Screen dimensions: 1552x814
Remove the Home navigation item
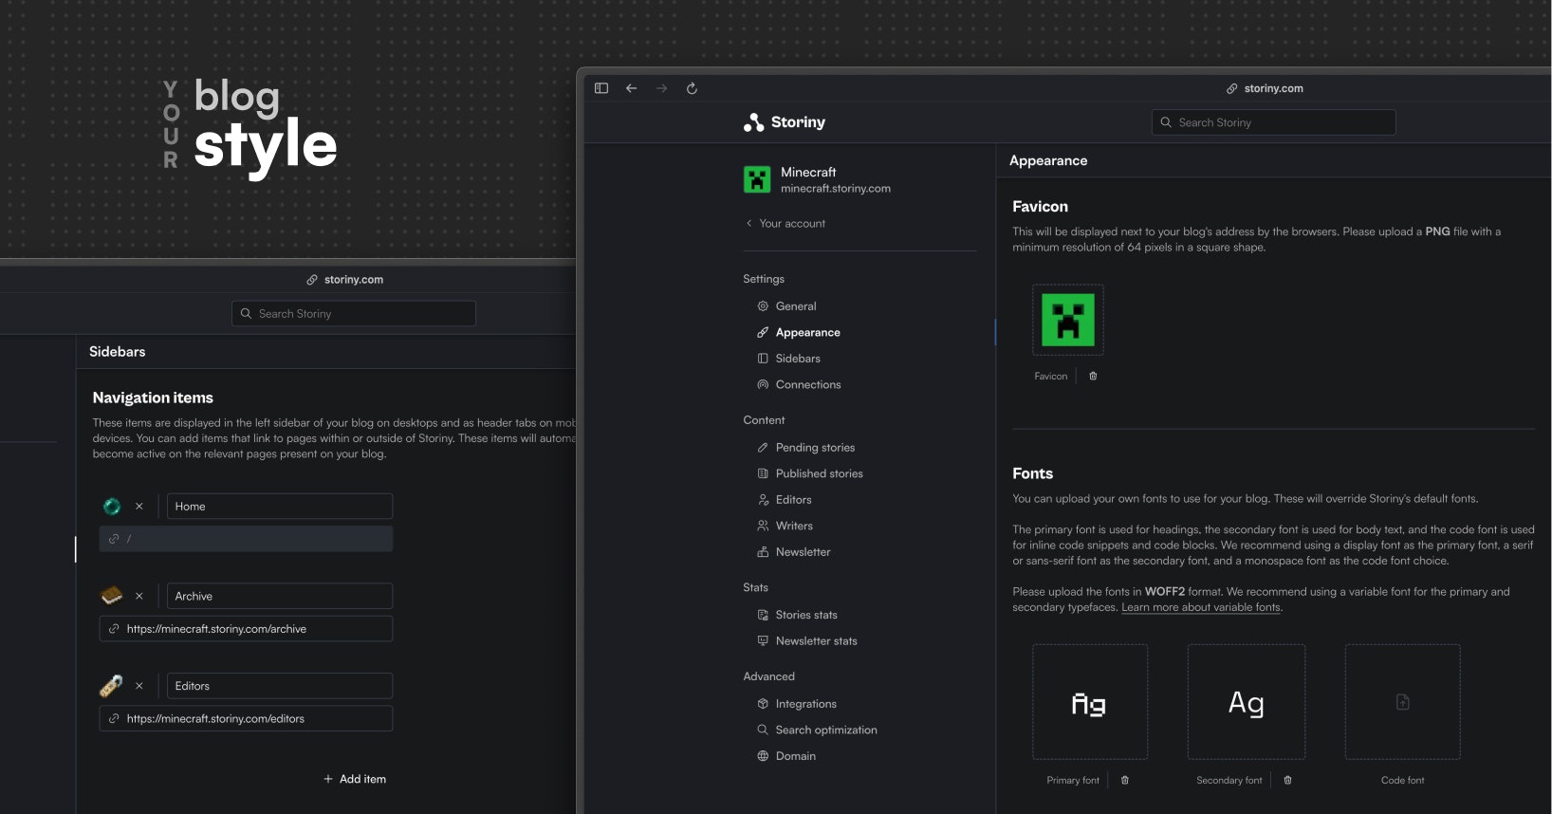tap(139, 507)
